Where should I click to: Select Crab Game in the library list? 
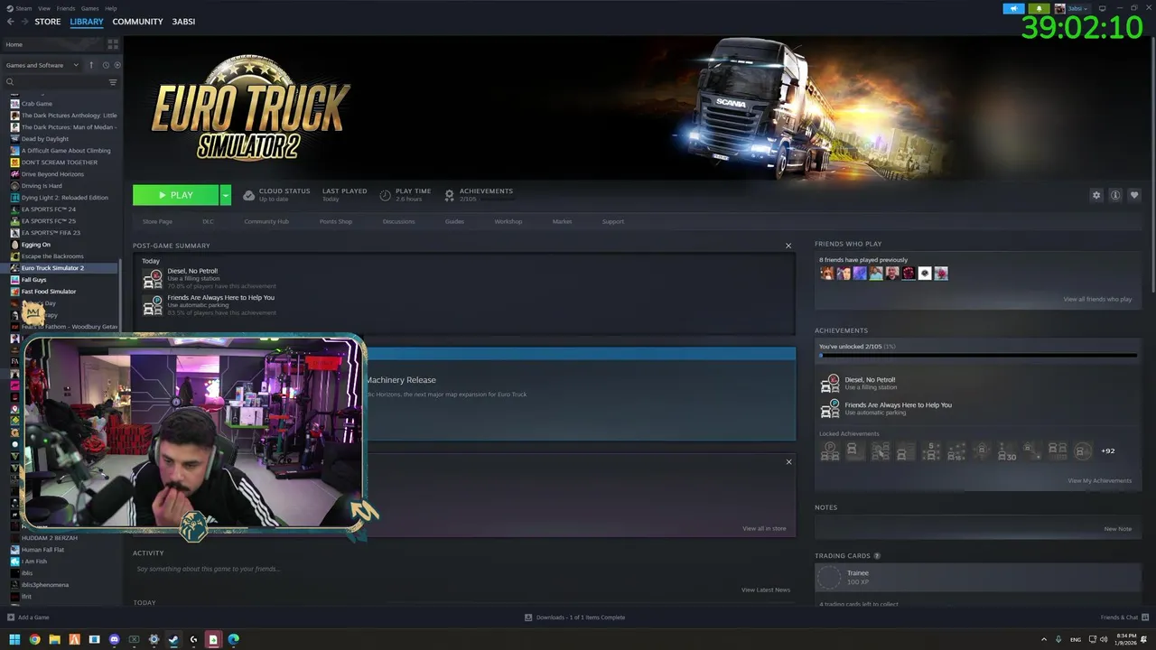(x=37, y=104)
